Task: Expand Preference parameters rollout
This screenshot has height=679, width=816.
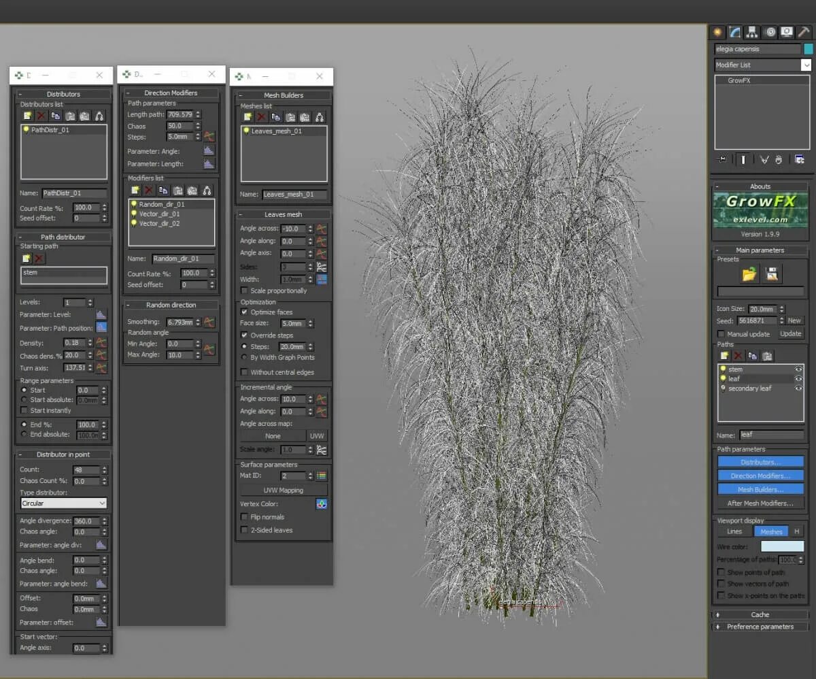Action: [x=760, y=627]
